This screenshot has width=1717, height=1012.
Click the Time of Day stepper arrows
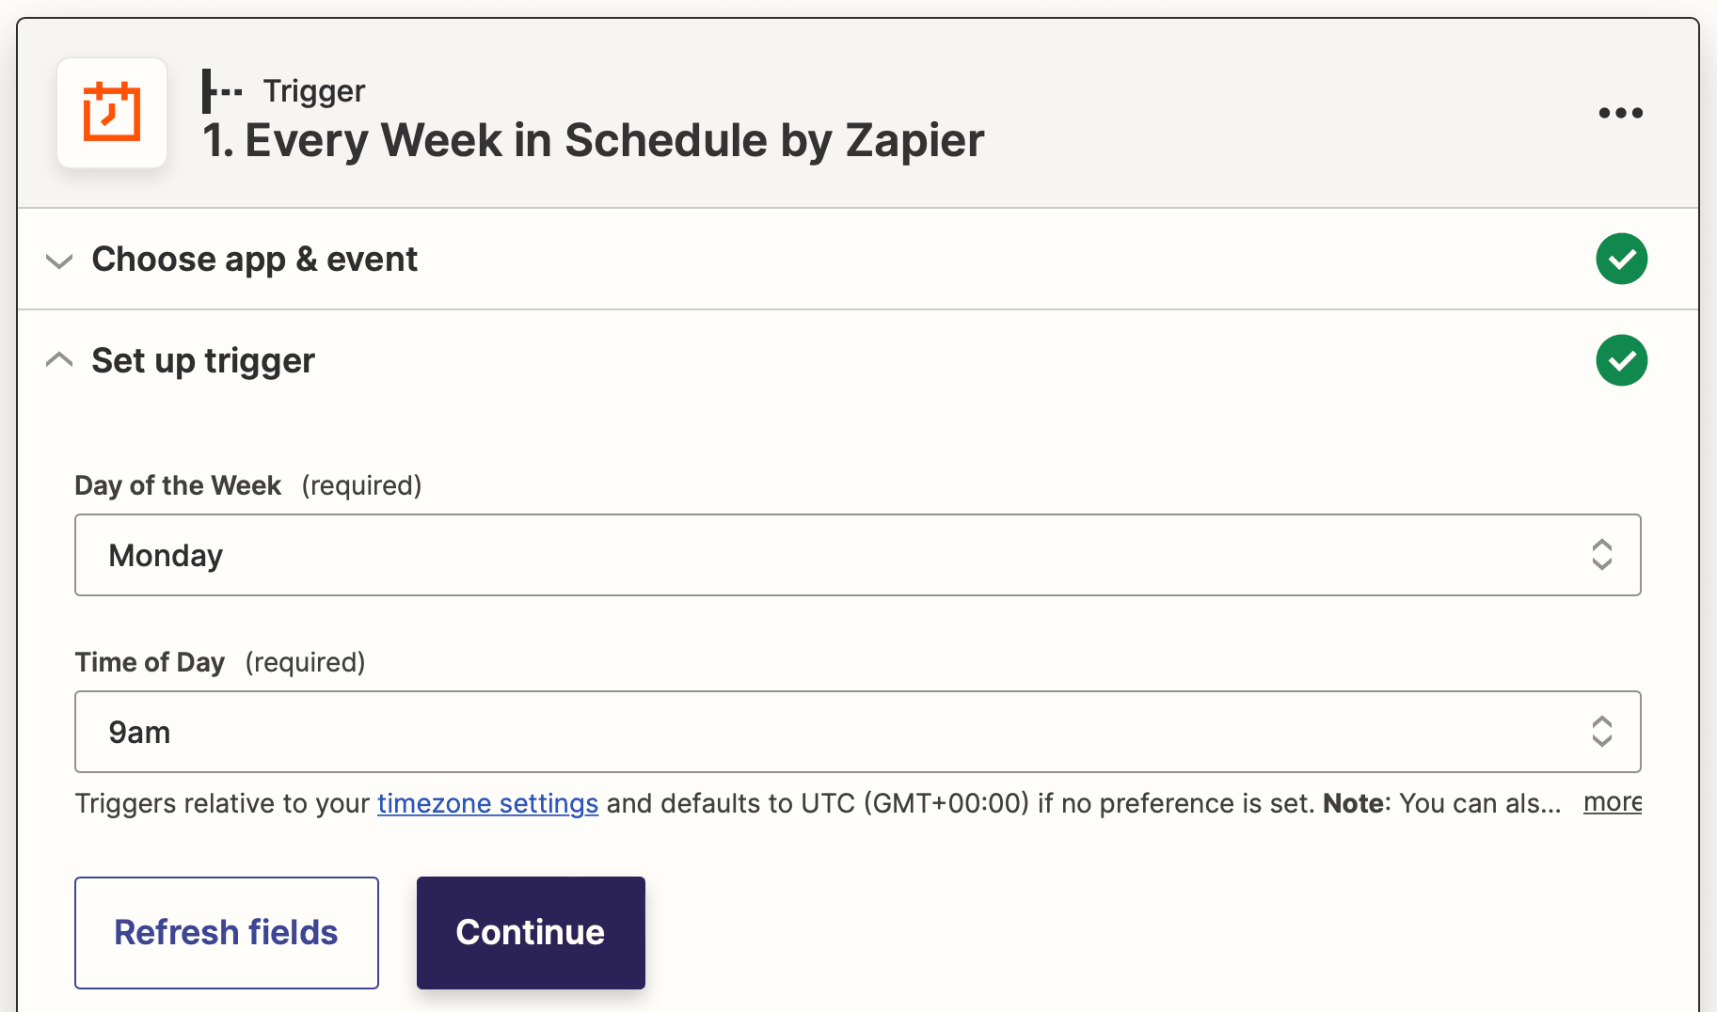click(1602, 732)
